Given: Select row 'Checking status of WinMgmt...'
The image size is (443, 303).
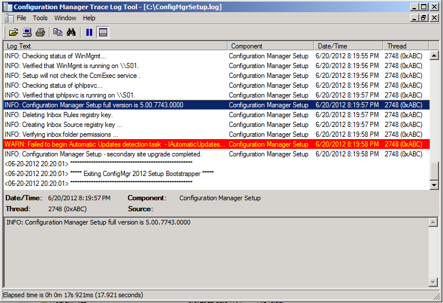Looking at the screenshot, I should click(x=217, y=56).
